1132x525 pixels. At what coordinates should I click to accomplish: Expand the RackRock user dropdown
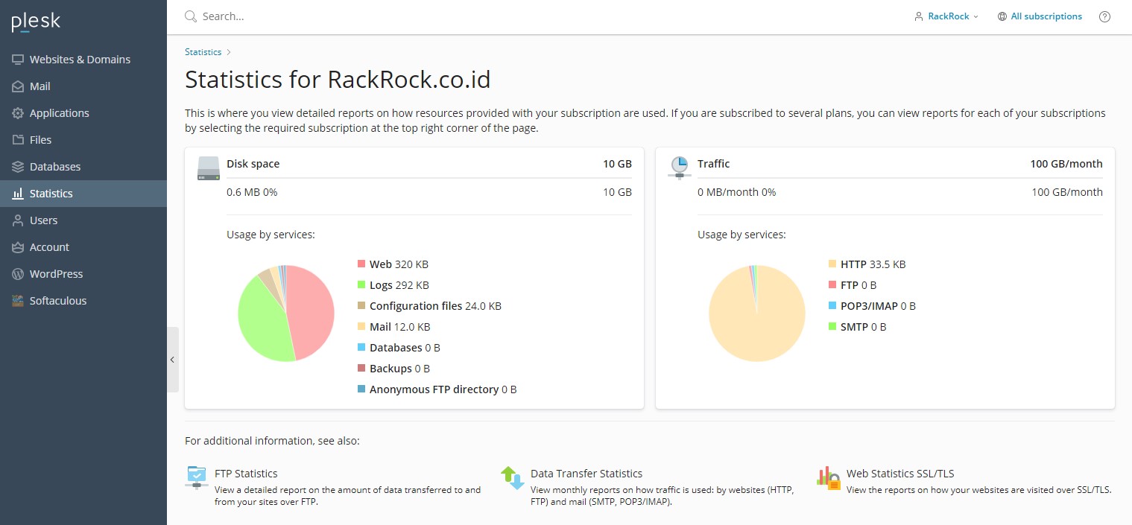pyautogui.click(x=946, y=16)
